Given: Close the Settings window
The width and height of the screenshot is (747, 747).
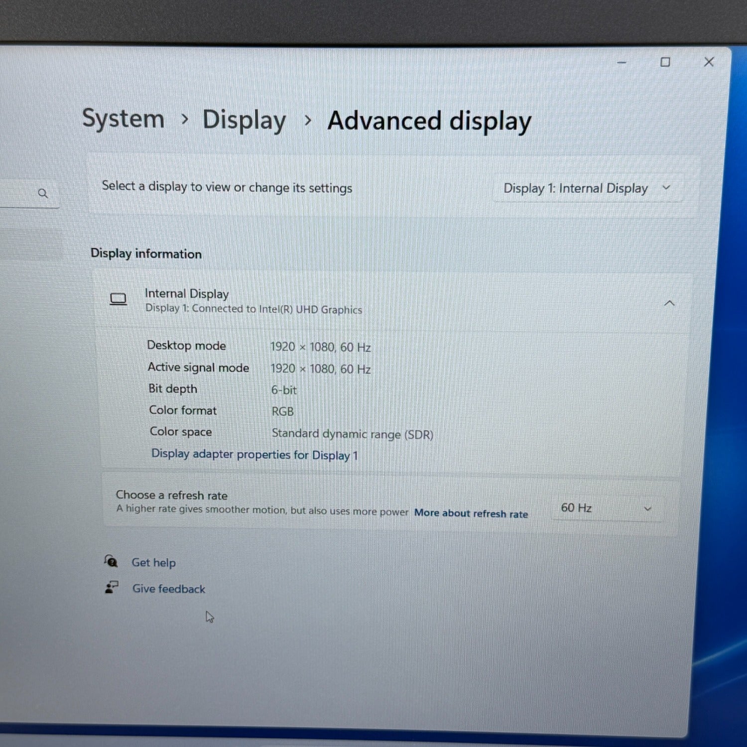Looking at the screenshot, I should click(709, 62).
